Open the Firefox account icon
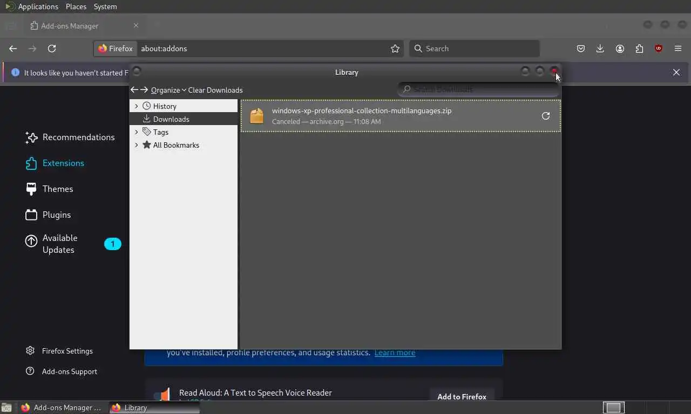The image size is (691, 414). coord(620,49)
